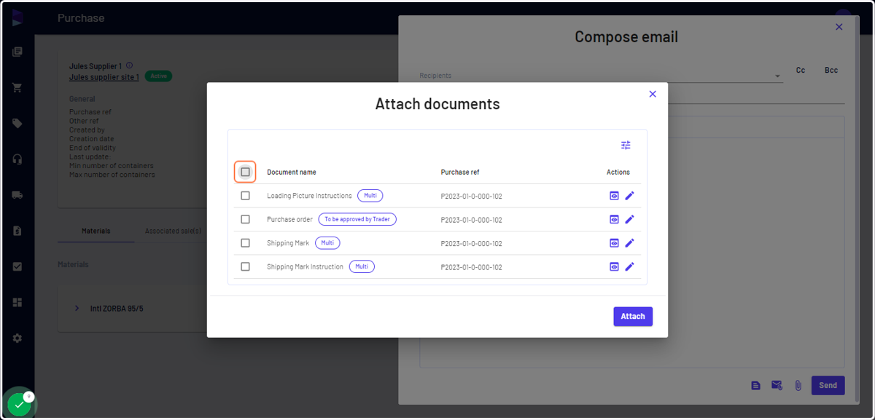The height and width of the screenshot is (420, 875).
Task: Open the dashboard grid sidebar icon
Action: [17, 302]
